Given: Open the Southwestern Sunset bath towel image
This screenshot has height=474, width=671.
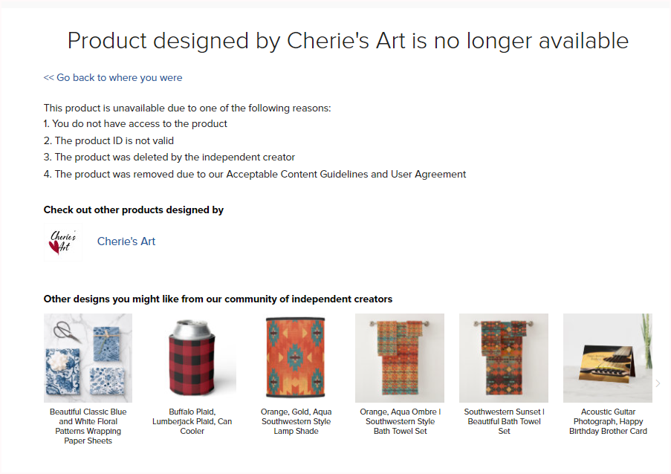Looking at the screenshot, I should coord(504,358).
